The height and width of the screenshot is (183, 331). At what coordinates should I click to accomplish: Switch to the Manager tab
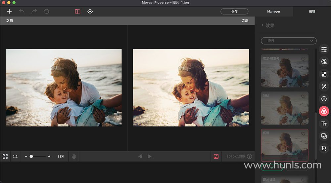coord(274,12)
